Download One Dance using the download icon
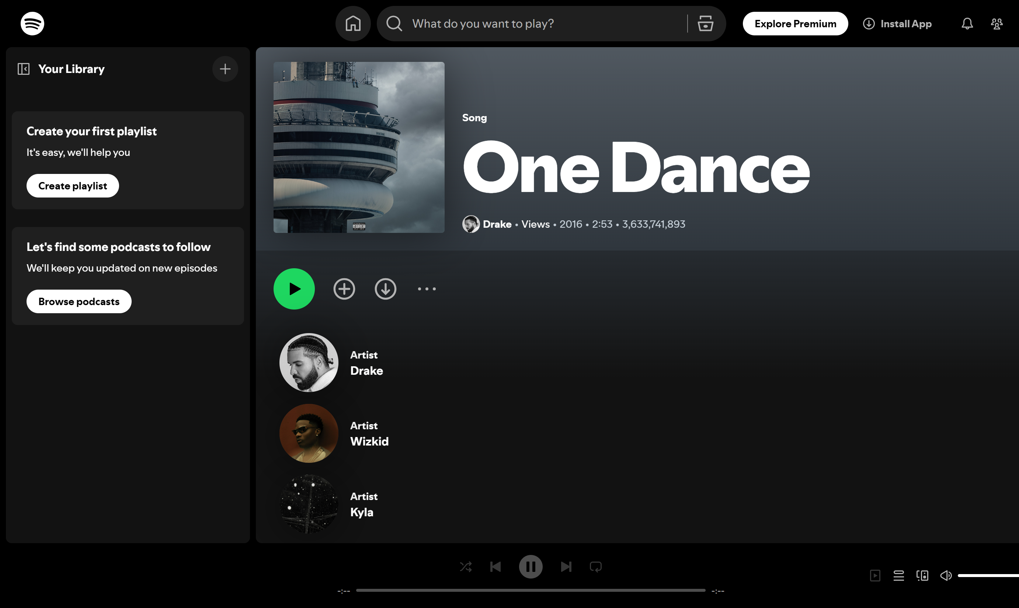Screen dimensions: 1019x608 385,289
